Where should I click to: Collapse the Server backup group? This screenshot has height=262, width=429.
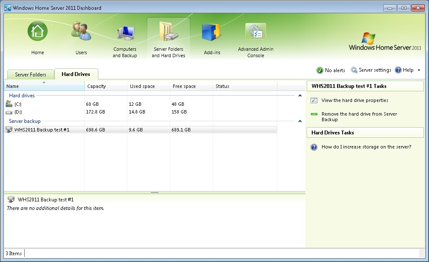pyautogui.click(x=300, y=122)
